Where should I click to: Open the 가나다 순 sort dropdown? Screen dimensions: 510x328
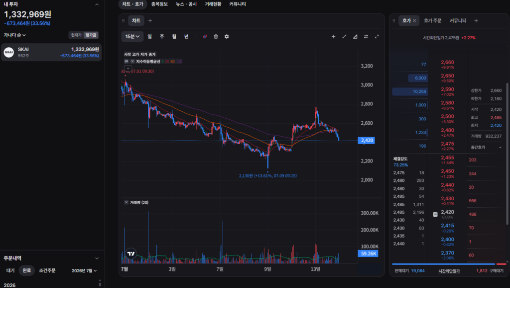point(14,35)
